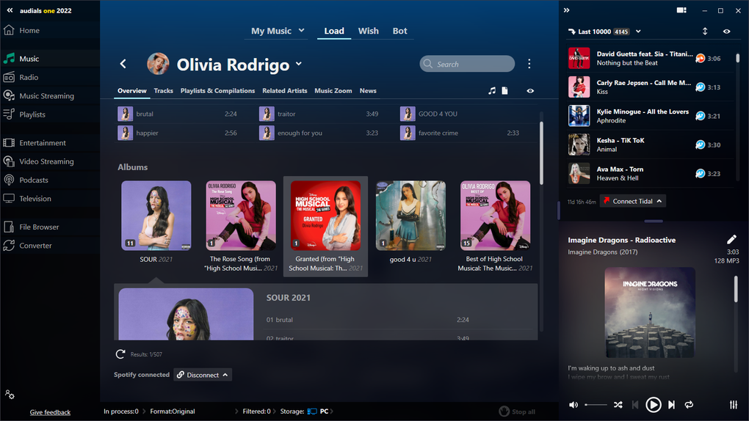
Task: Open the SOUR 2021 album thumbnail
Action: tap(156, 216)
